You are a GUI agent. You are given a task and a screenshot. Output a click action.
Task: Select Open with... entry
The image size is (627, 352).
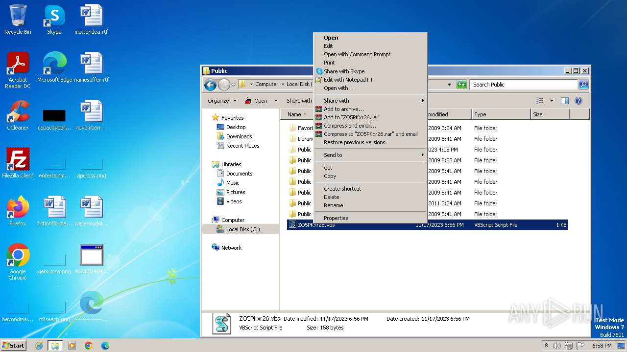point(370,88)
